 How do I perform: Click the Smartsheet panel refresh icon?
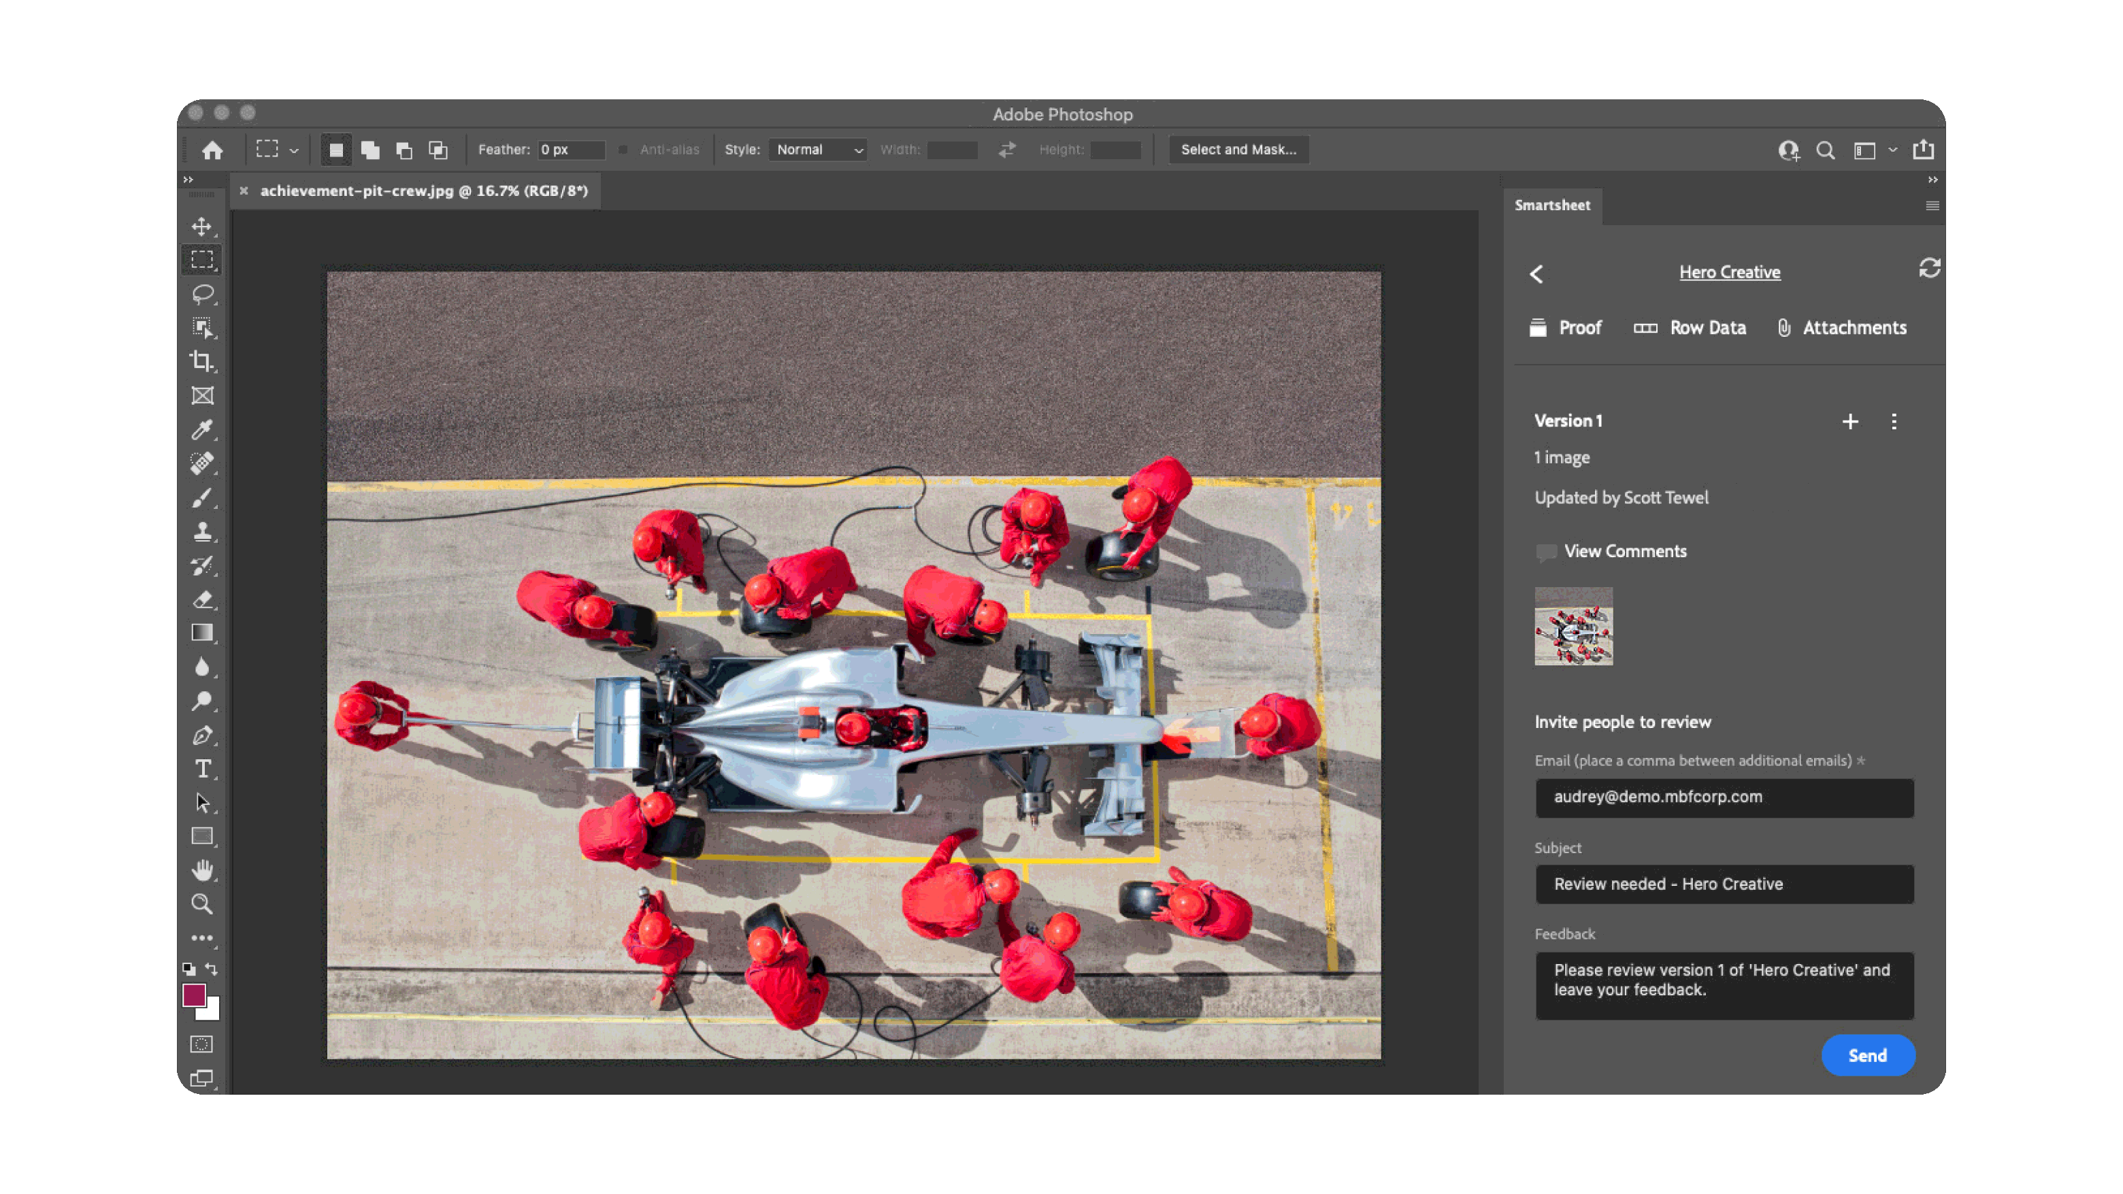tap(1929, 269)
